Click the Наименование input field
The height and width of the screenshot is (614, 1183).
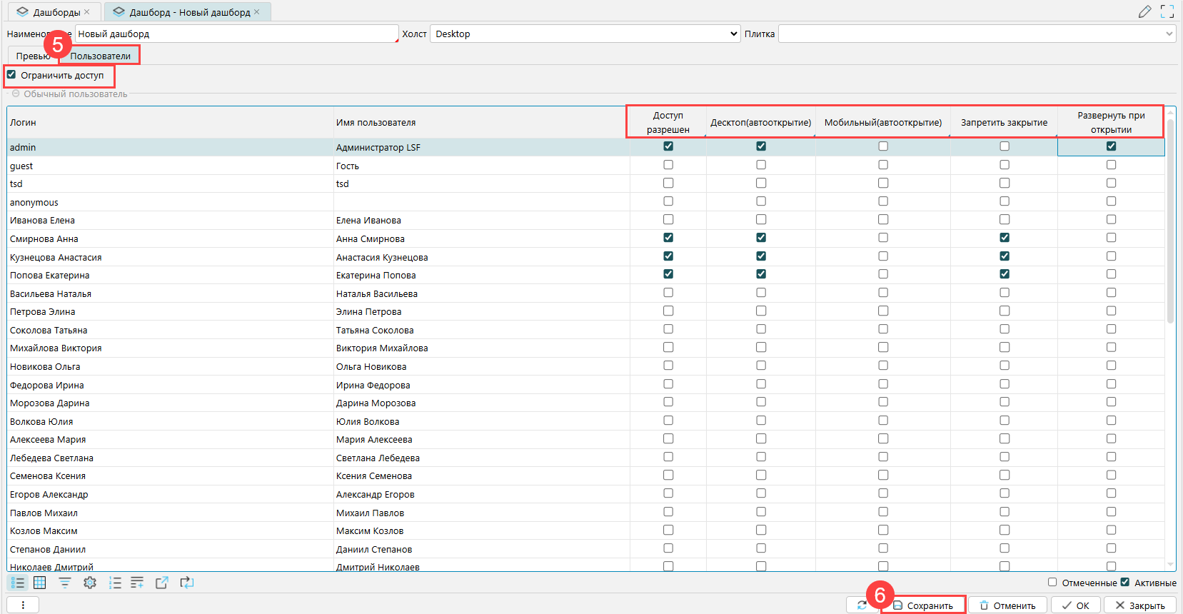(236, 34)
